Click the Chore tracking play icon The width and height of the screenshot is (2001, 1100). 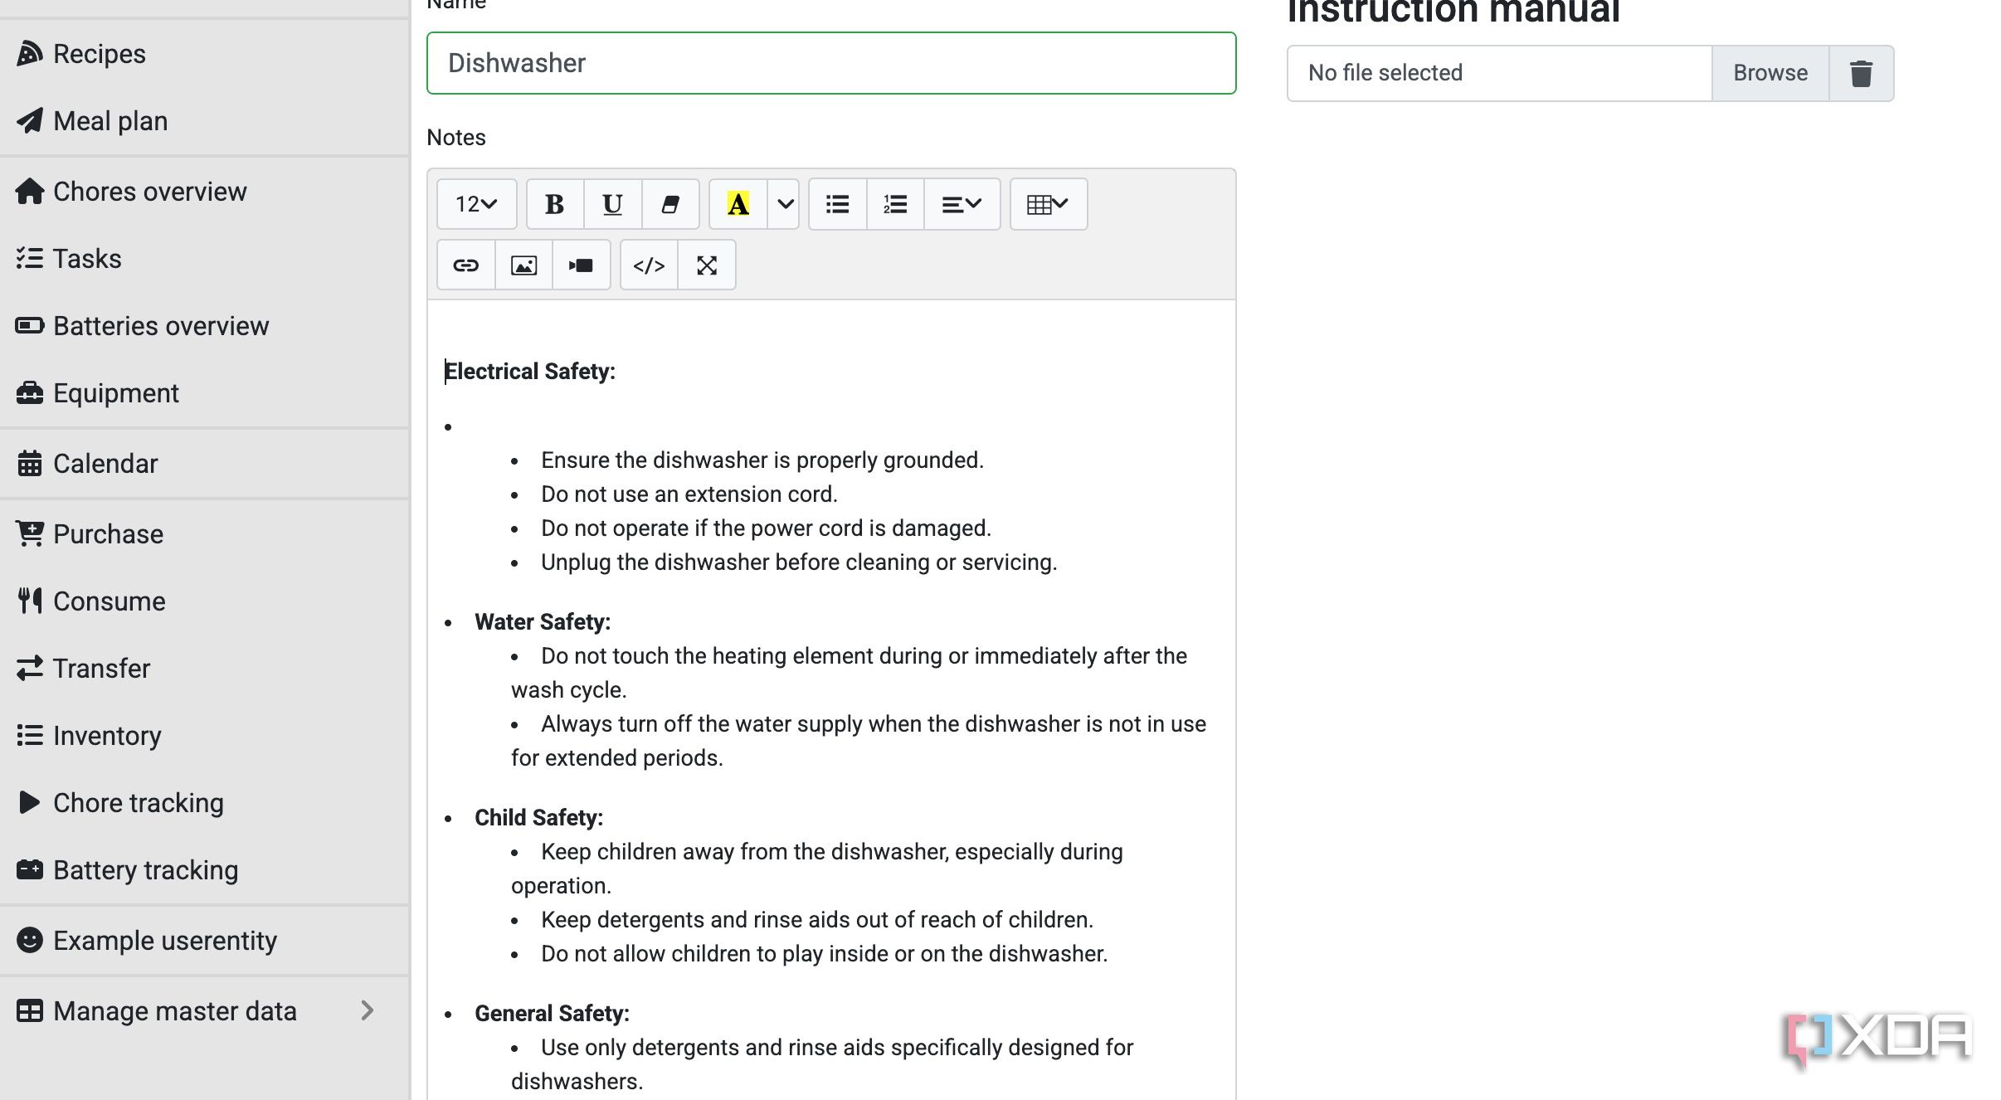(x=29, y=802)
